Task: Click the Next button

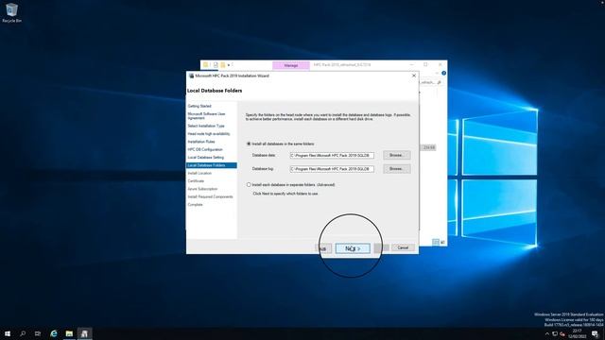Action: tap(353, 248)
